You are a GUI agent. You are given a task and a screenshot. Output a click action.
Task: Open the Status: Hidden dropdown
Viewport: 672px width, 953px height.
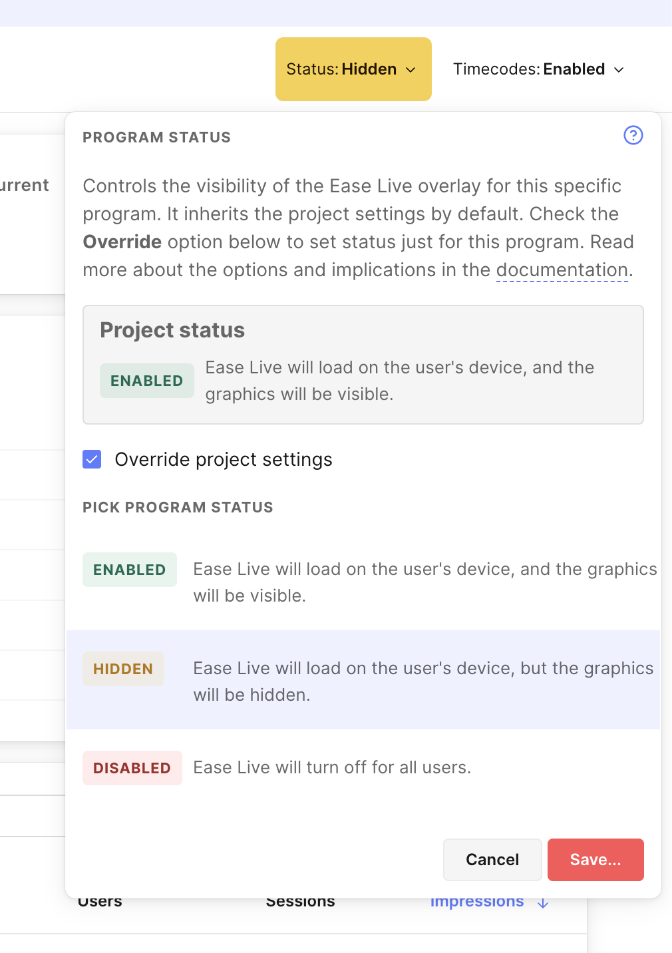[x=353, y=69]
